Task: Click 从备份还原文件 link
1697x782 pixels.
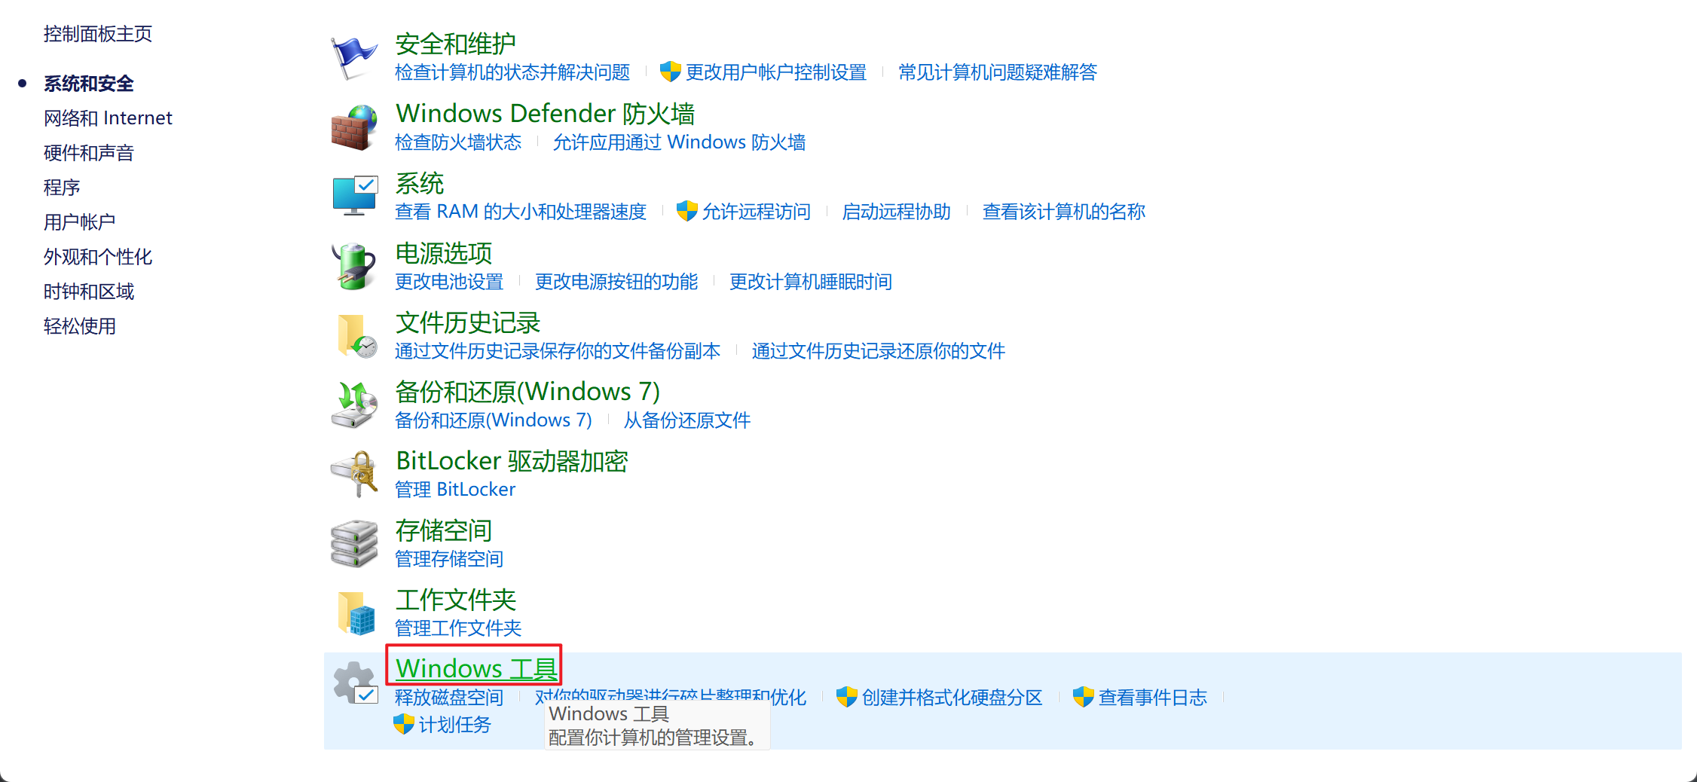Action: coord(687,420)
